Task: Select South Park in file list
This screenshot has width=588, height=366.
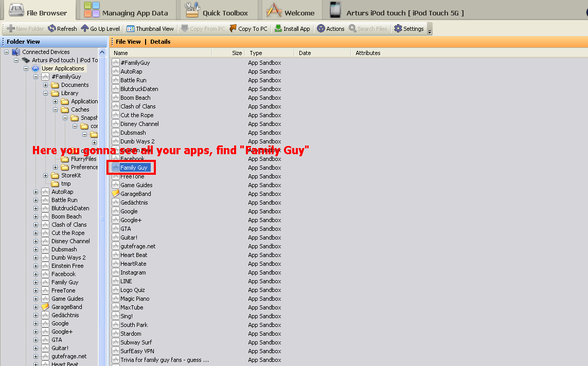Action: pyautogui.click(x=134, y=325)
